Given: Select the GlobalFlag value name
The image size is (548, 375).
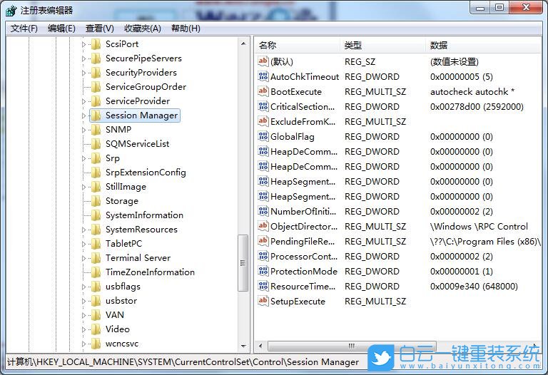Looking at the screenshot, I should (x=292, y=137).
